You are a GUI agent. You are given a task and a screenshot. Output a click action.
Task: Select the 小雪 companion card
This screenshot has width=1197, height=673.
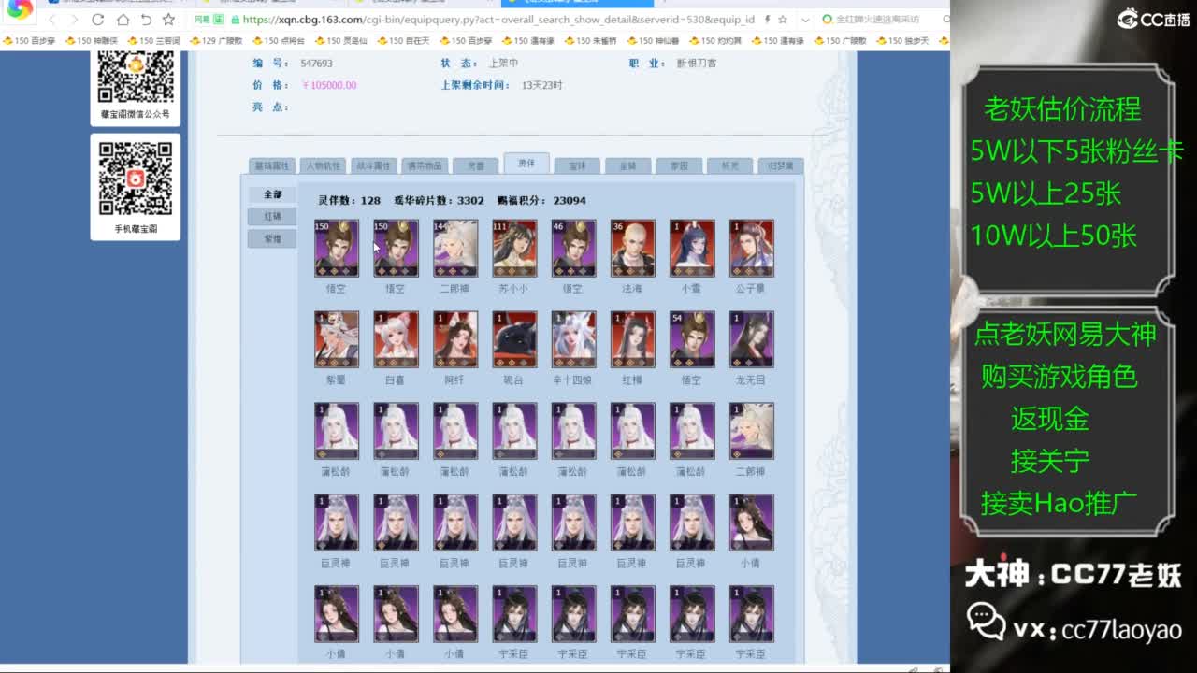(692, 249)
